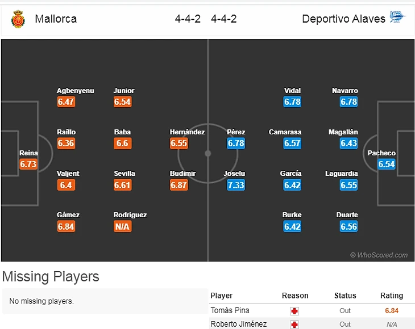This screenshot has width=415, height=329.
Task: Select the Status column header
Action: pyautogui.click(x=345, y=296)
